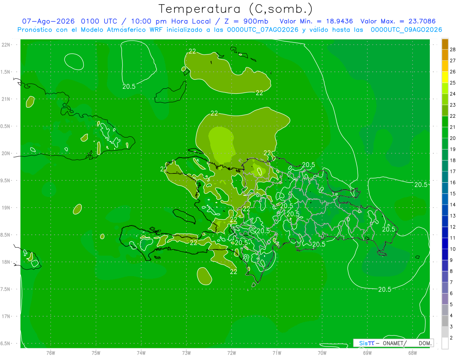Image resolution: width=463 pixels, height=358 pixels.
Task: Click the Valor Min. = 18.9436 readout
Action: pyautogui.click(x=316, y=21)
